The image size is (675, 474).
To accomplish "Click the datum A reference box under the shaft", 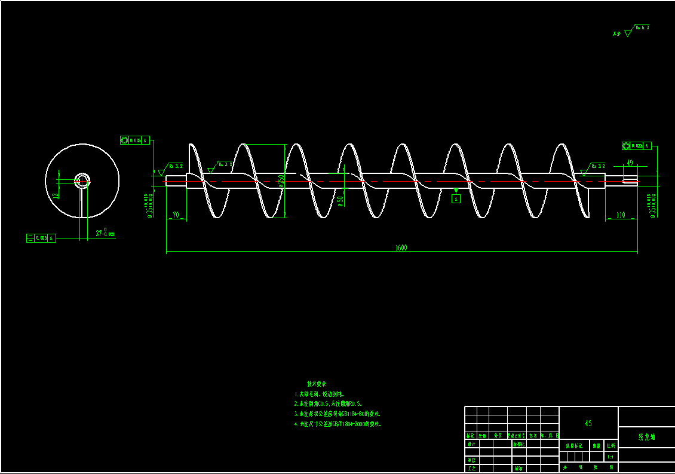I will (x=456, y=198).
